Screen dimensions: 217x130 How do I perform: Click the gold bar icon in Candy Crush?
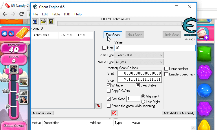pos(22,33)
